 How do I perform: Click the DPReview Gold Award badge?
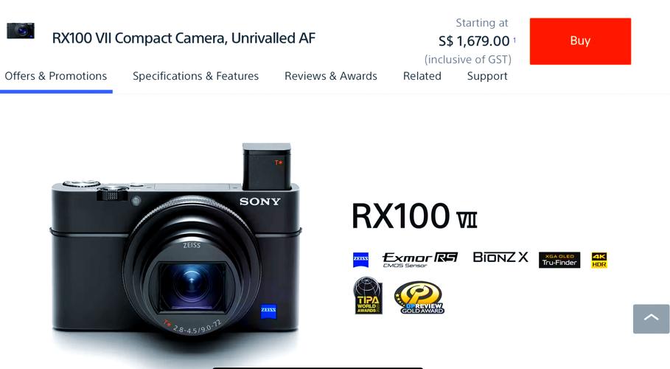[419, 297]
